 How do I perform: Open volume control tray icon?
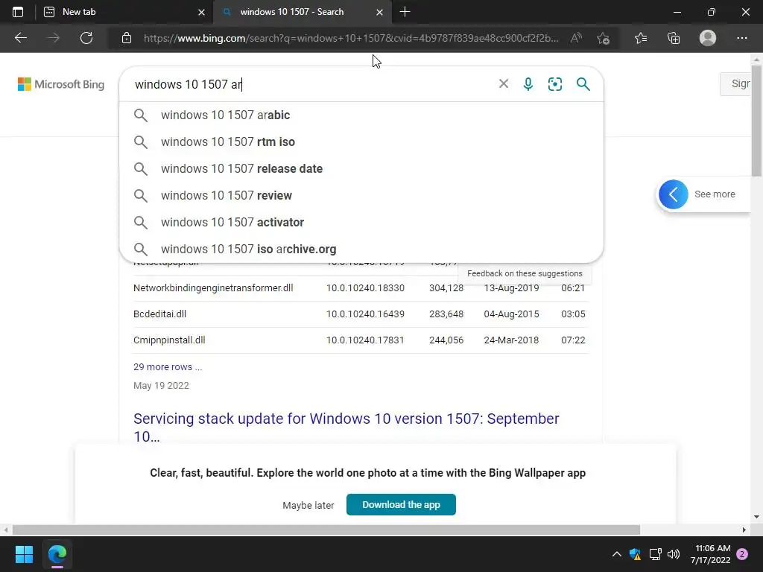click(x=674, y=554)
